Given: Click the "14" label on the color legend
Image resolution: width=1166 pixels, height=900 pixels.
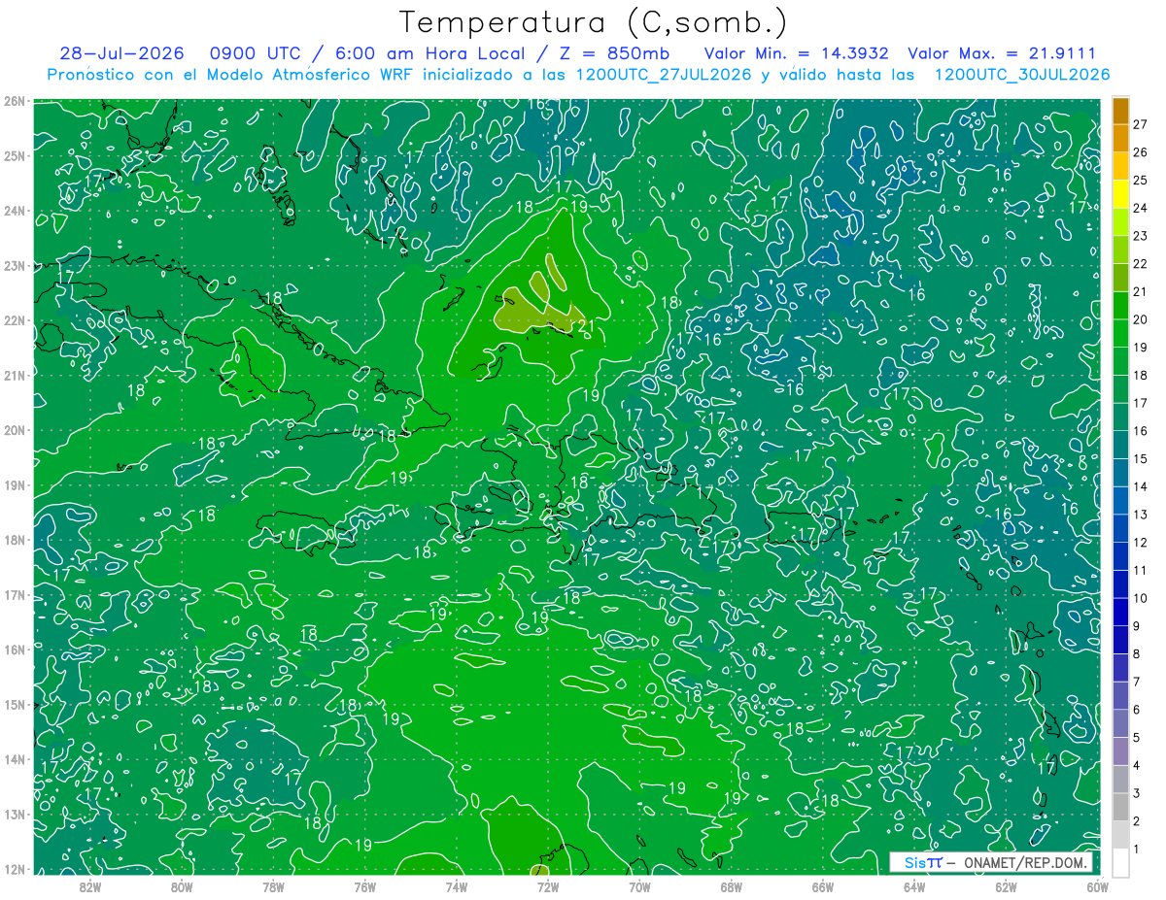Looking at the screenshot, I should (x=1141, y=486).
